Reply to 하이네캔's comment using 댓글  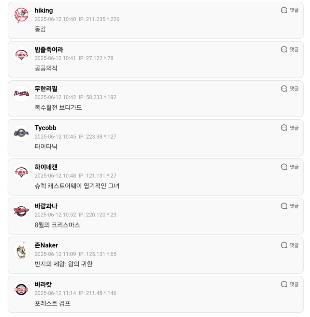[290, 167]
